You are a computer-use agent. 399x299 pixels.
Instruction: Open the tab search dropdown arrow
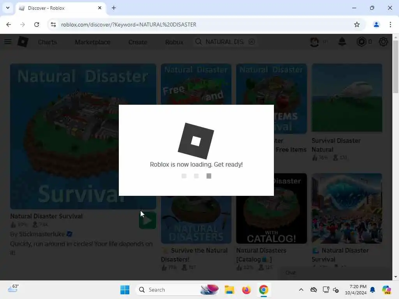coord(8,8)
